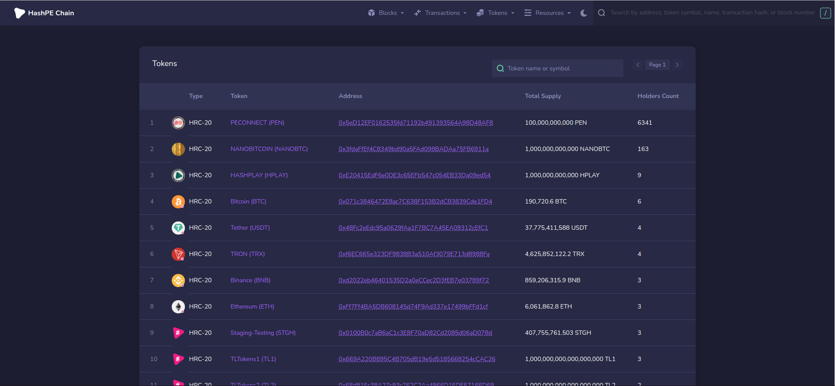Click supply 407,755,761.503 STGH
This screenshot has height=386, width=835.
pyautogui.click(x=558, y=333)
